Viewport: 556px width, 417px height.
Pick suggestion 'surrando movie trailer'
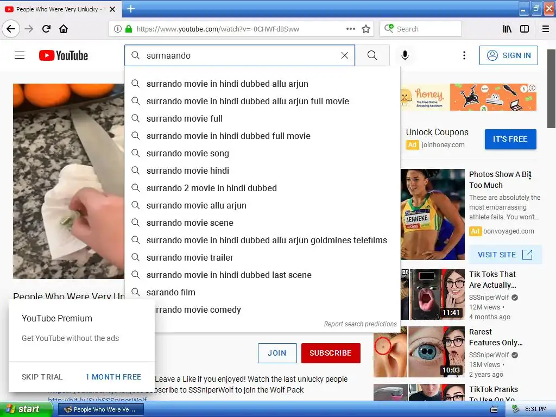tap(262, 257)
